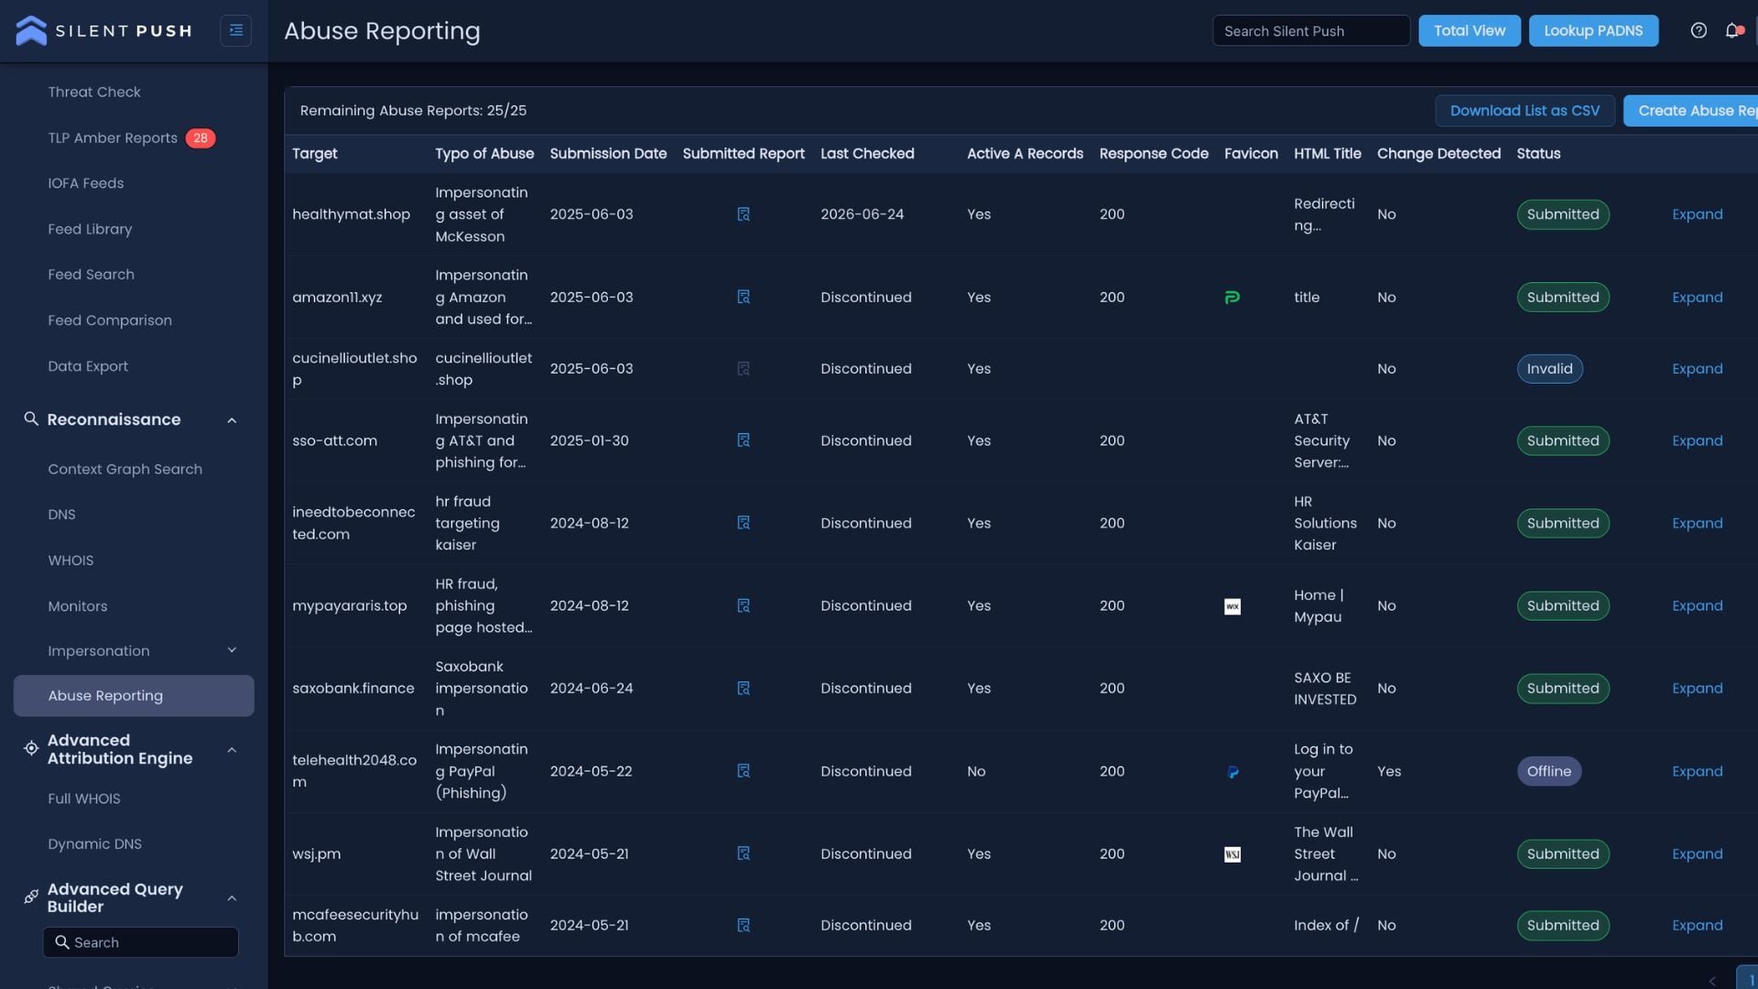Screen dimensions: 1758x989
Task: Click the Advanced Query Builder icon
Action: point(31,897)
